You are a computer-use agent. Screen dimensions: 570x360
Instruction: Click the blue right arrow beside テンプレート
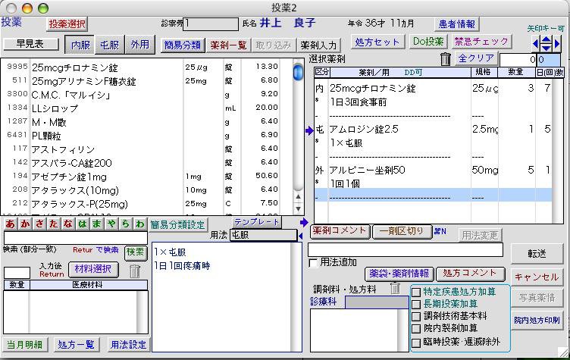(304, 222)
